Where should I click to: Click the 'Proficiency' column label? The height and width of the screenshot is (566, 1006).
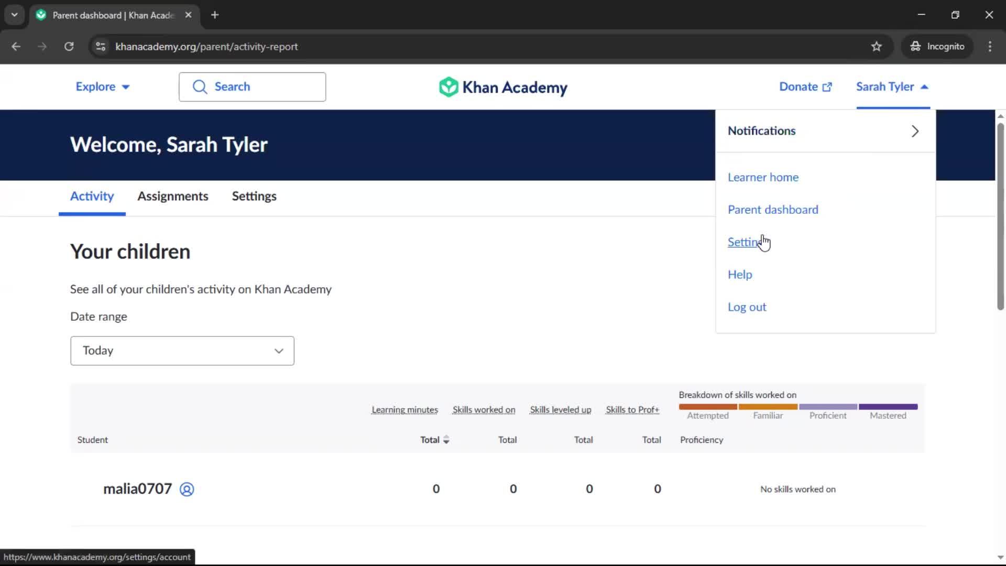[x=702, y=440]
